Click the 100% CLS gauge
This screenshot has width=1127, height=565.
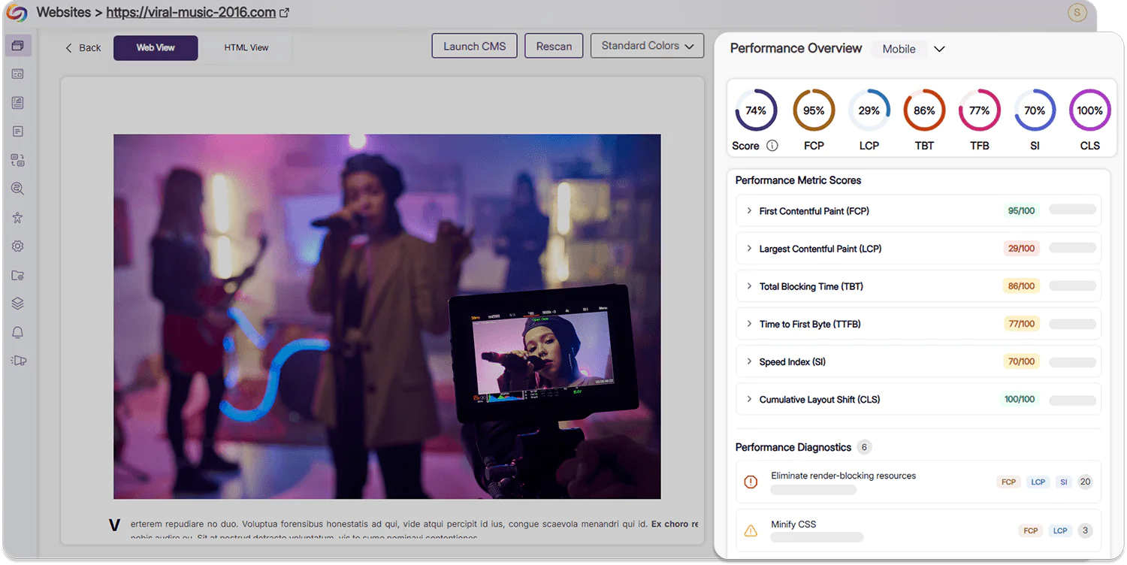click(x=1090, y=110)
